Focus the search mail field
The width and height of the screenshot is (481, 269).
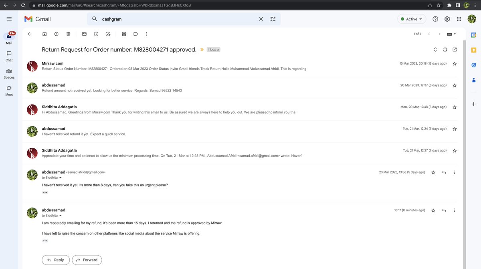178,19
